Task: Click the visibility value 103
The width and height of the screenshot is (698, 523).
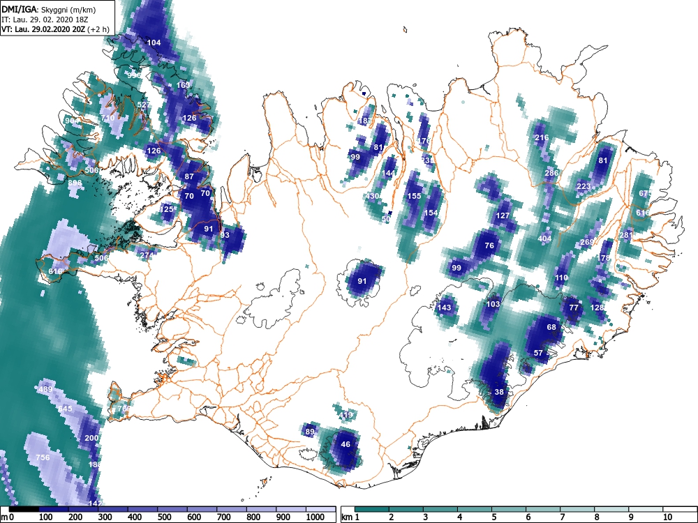Action: [493, 304]
